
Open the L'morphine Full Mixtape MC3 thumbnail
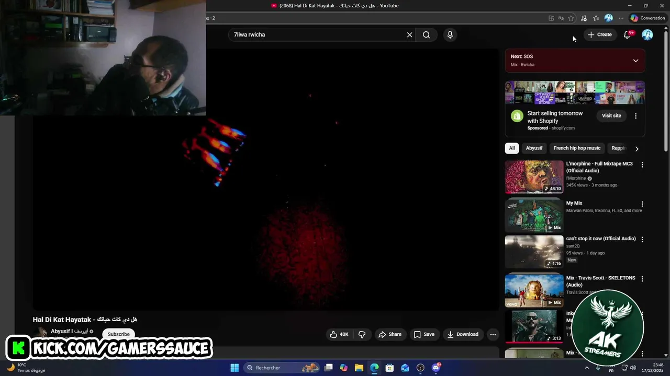534,177
